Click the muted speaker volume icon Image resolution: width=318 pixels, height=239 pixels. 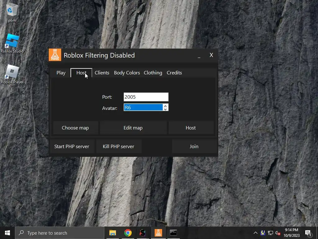(278, 233)
